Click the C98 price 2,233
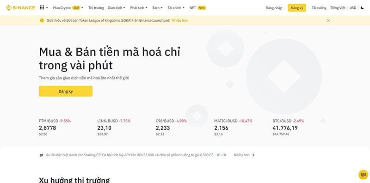 [x=163, y=128]
